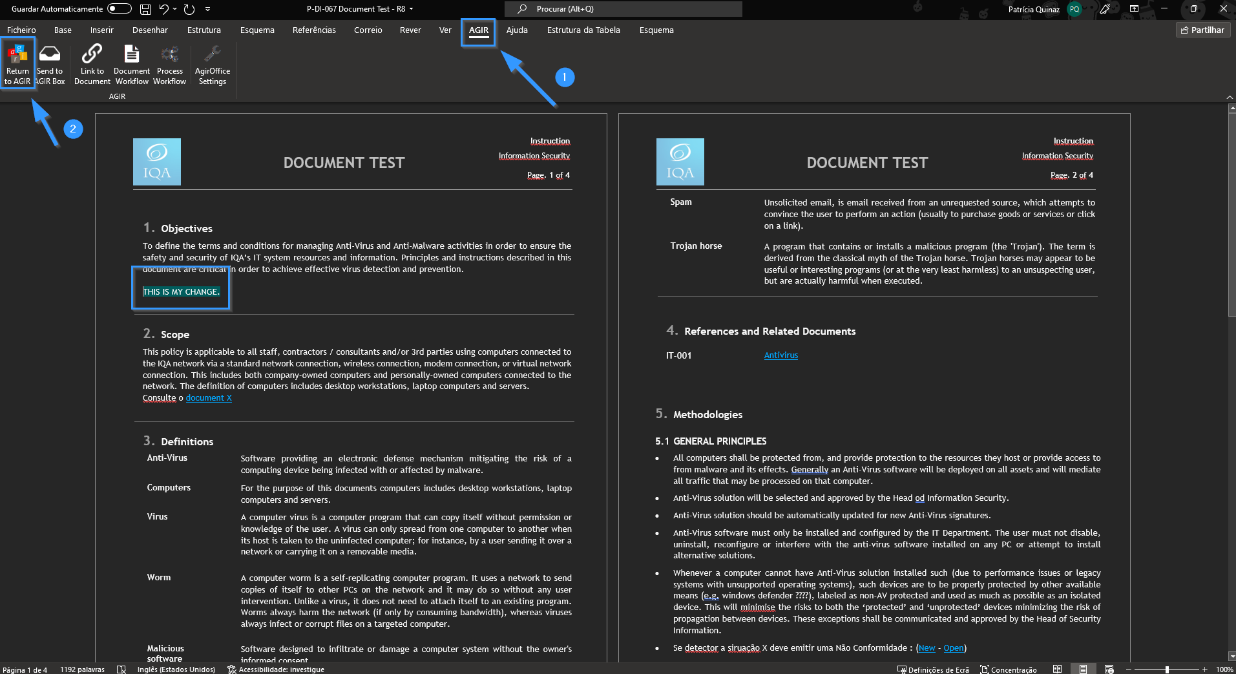Image resolution: width=1236 pixels, height=674 pixels.
Task: Expand the document title dropdown
Action: coord(411,9)
